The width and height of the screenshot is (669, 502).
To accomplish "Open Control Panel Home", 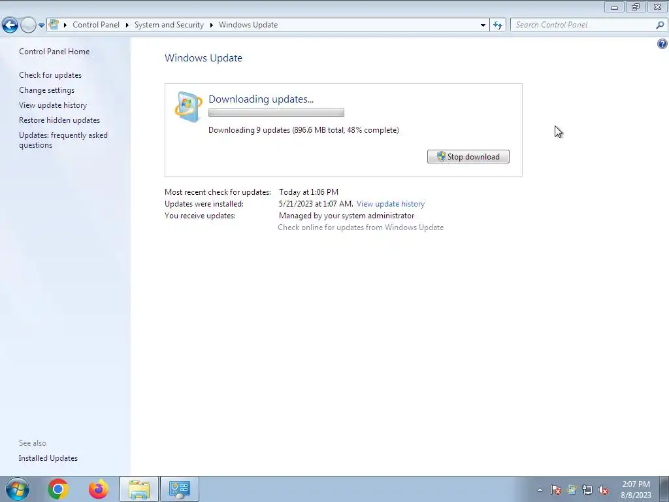I will 54,52.
